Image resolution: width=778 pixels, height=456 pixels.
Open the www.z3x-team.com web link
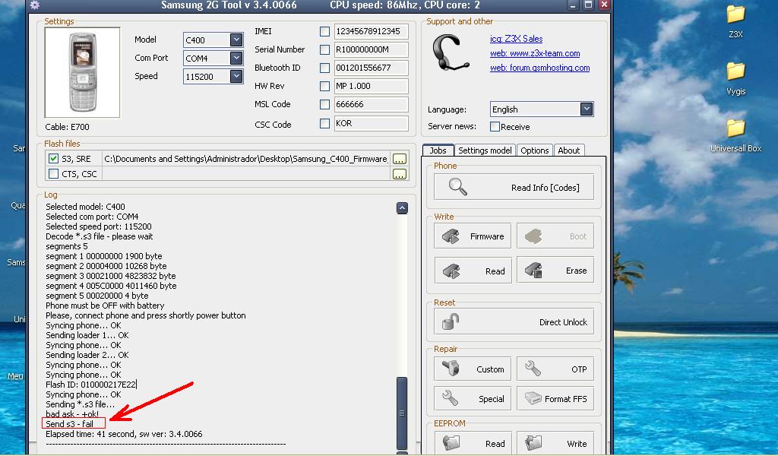(535, 53)
